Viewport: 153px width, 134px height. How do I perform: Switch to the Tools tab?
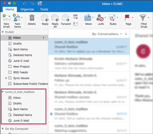44,9
